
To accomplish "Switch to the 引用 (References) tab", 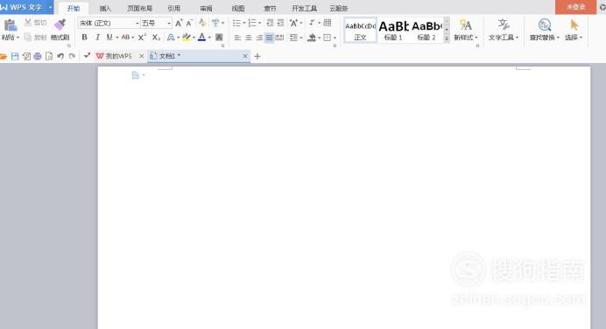I will pyautogui.click(x=174, y=8).
